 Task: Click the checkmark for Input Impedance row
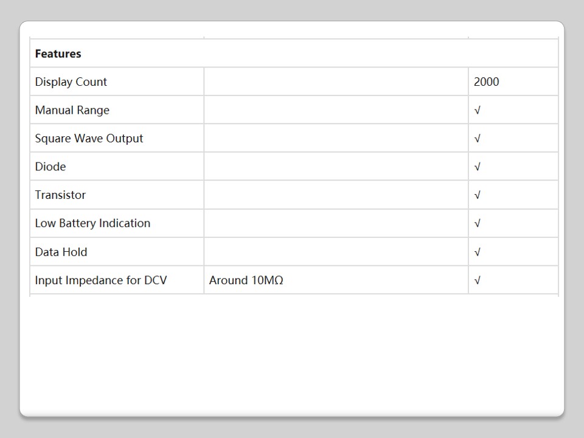click(478, 280)
